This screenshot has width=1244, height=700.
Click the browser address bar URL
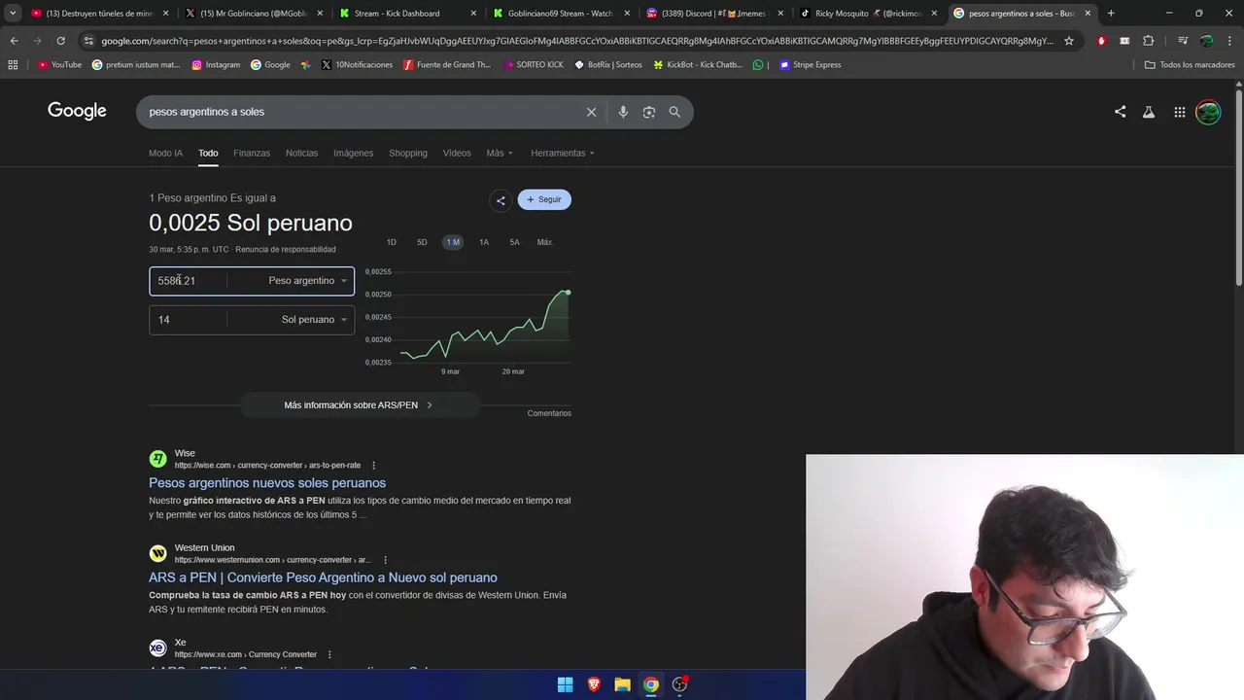pos(577,41)
